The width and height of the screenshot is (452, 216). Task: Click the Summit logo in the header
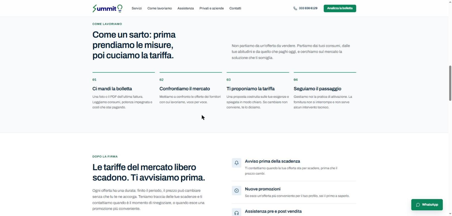tap(108, 8)
